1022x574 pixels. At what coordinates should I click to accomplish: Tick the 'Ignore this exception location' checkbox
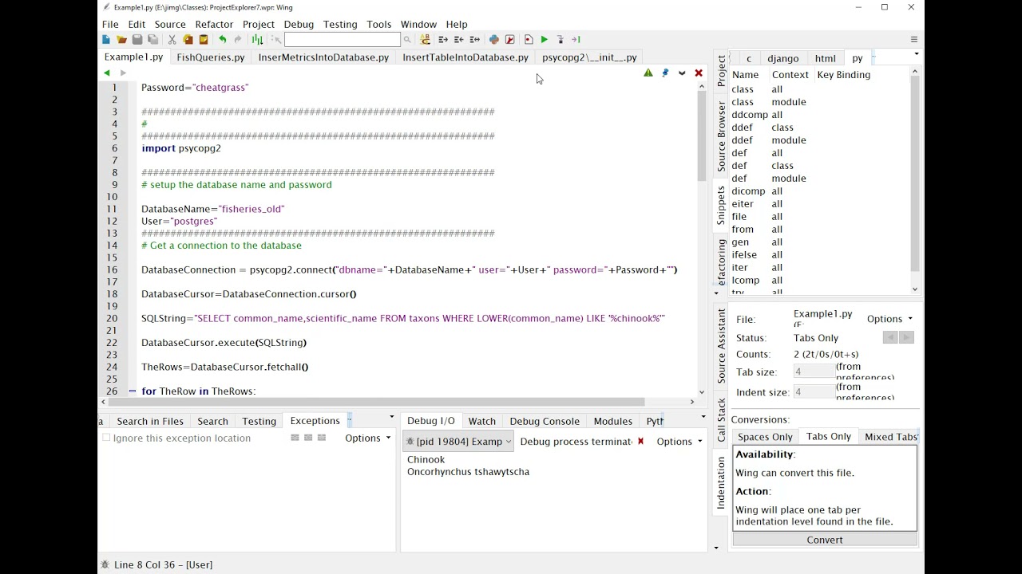click(106, 438)
